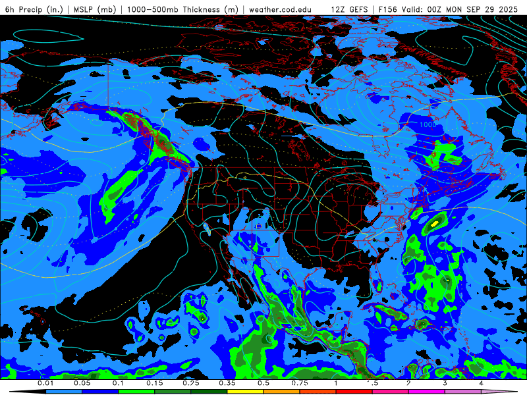This screenshot has height=395, width=527.
Task: Click the '0.01' legend value
Action: (x=45, y=383)
